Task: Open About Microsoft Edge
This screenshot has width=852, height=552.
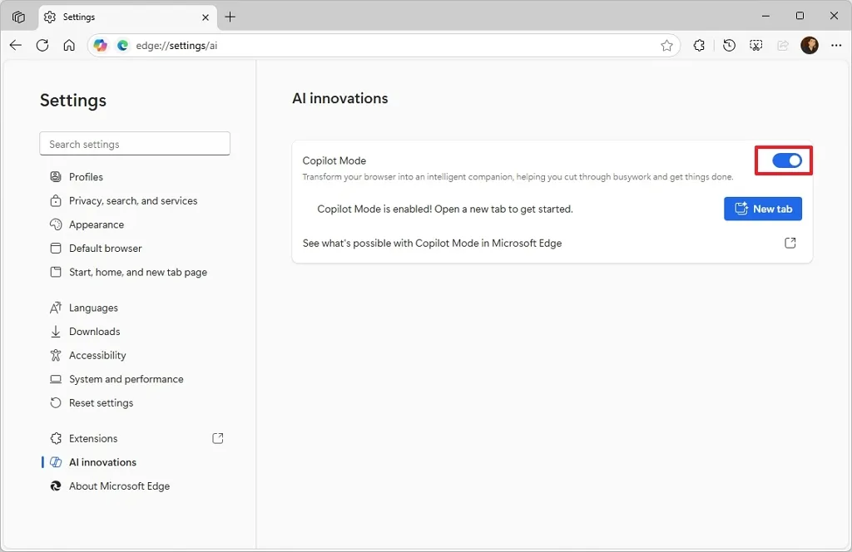Action: coord(117,485)
